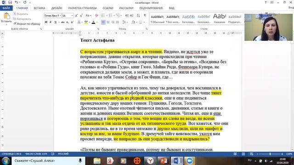Apply superscript formatting
Viewport: 294px width, 165px height.
tap(72, 22)
